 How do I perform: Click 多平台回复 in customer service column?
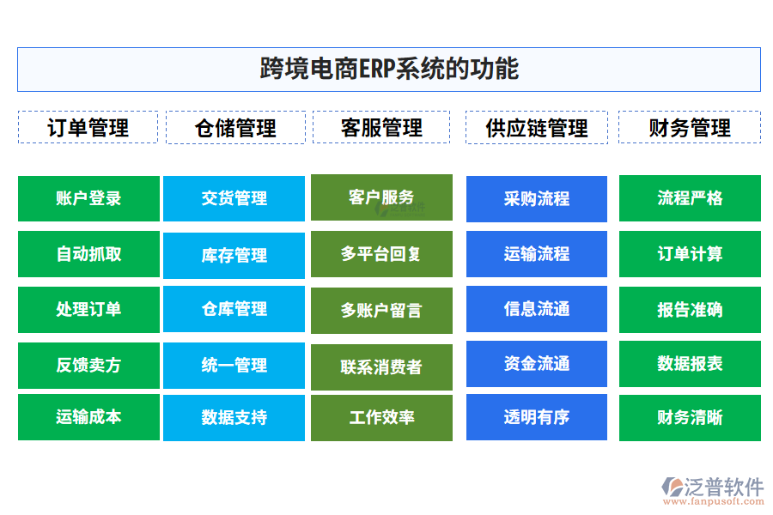pyautogui.click(x=381, y=254)
